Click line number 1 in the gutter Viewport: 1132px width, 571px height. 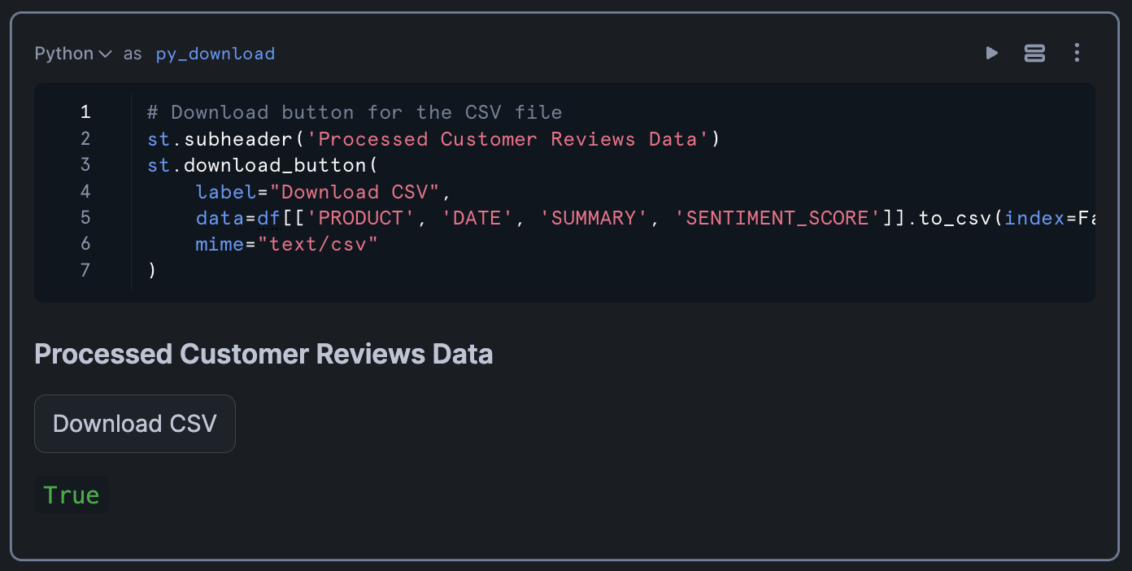pos(85,112)
